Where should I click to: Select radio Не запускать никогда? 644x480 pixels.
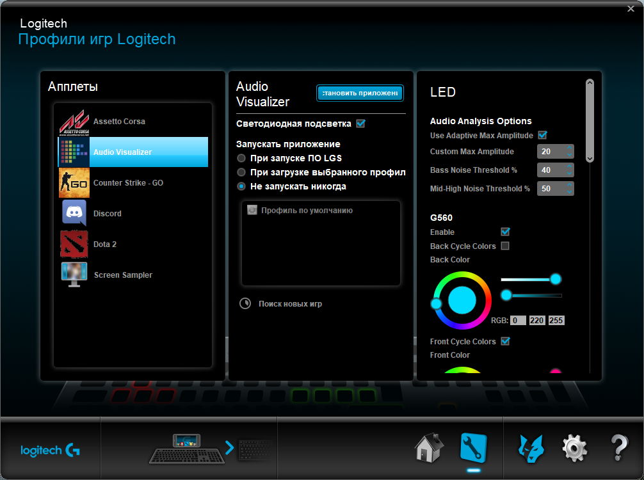click(241, 186)
